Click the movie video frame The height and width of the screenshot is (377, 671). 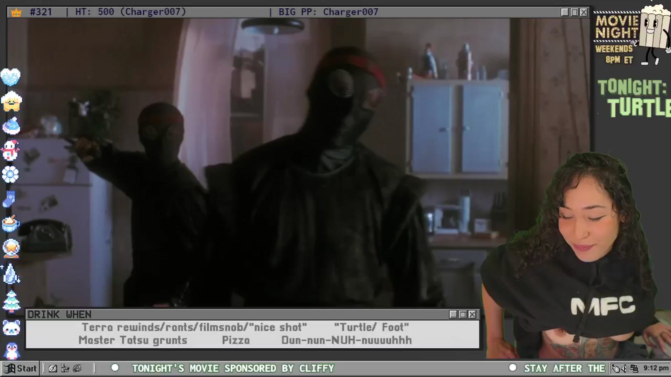[x=298, y=163]
